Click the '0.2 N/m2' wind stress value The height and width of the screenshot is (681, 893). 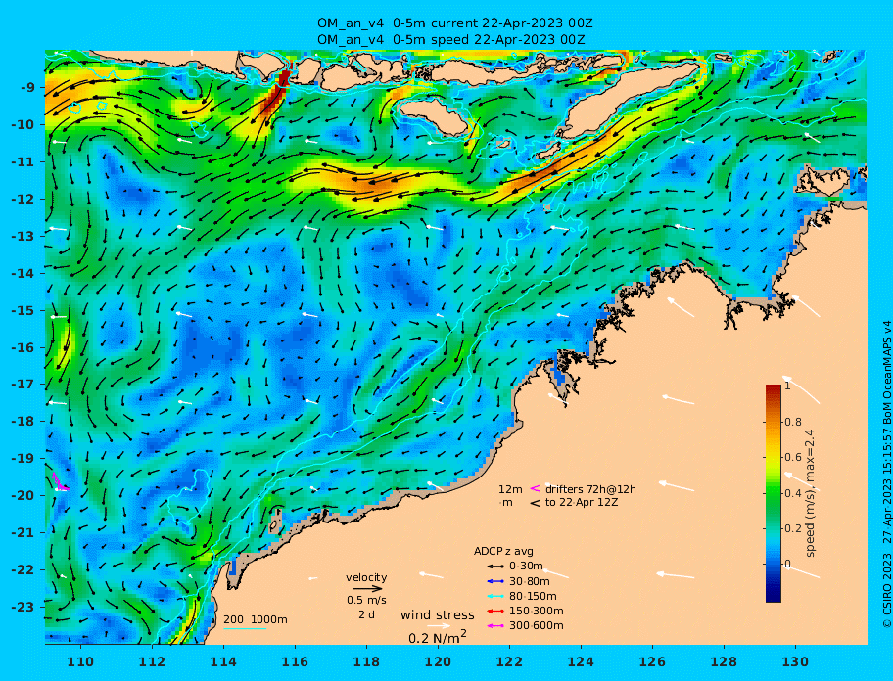coord(438,637)
